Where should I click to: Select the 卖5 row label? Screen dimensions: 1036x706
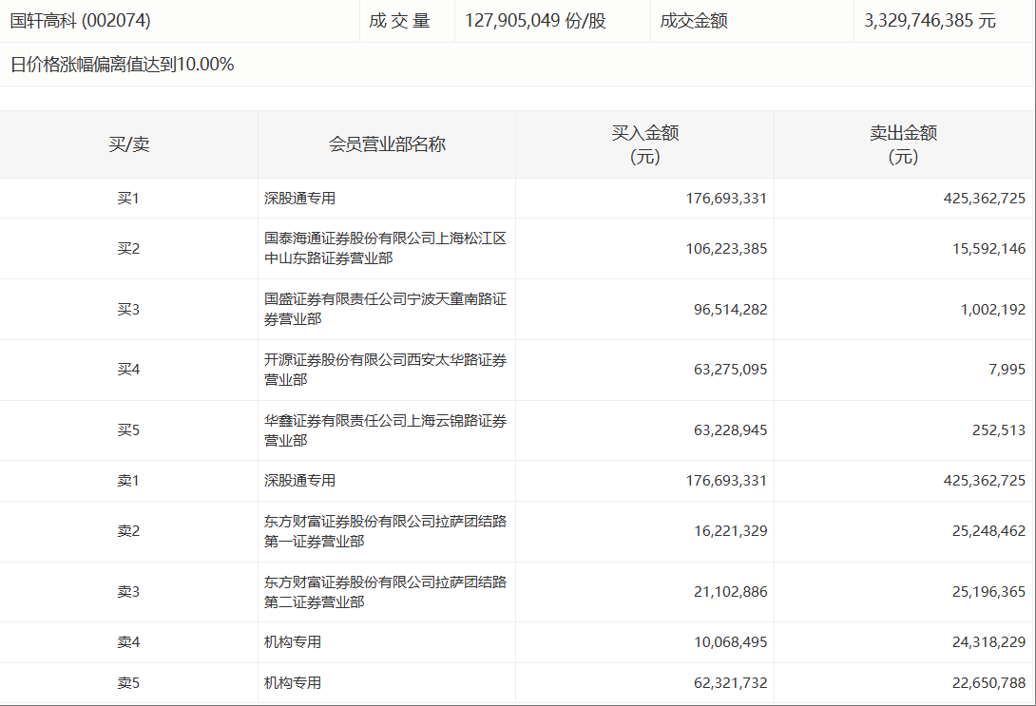click(128, 683)
